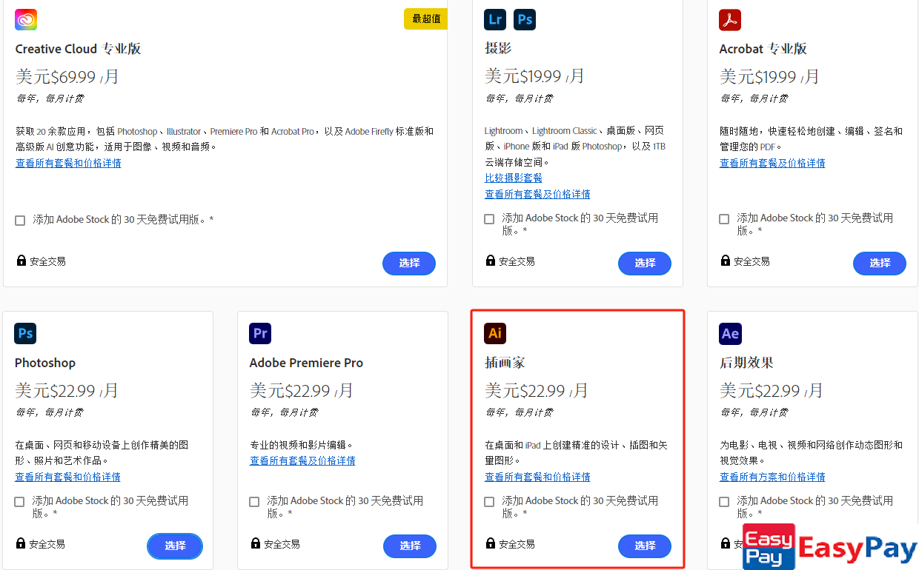Click the Acrobat PDF red icon
This screenshot has height=570, width=919.
point(730,19)
